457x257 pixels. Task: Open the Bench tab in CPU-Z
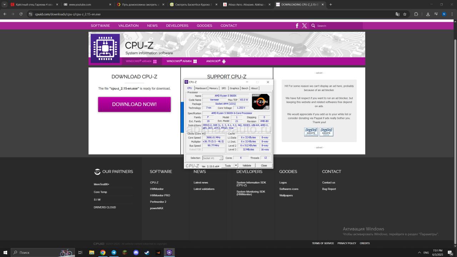(x=245, y=88)
